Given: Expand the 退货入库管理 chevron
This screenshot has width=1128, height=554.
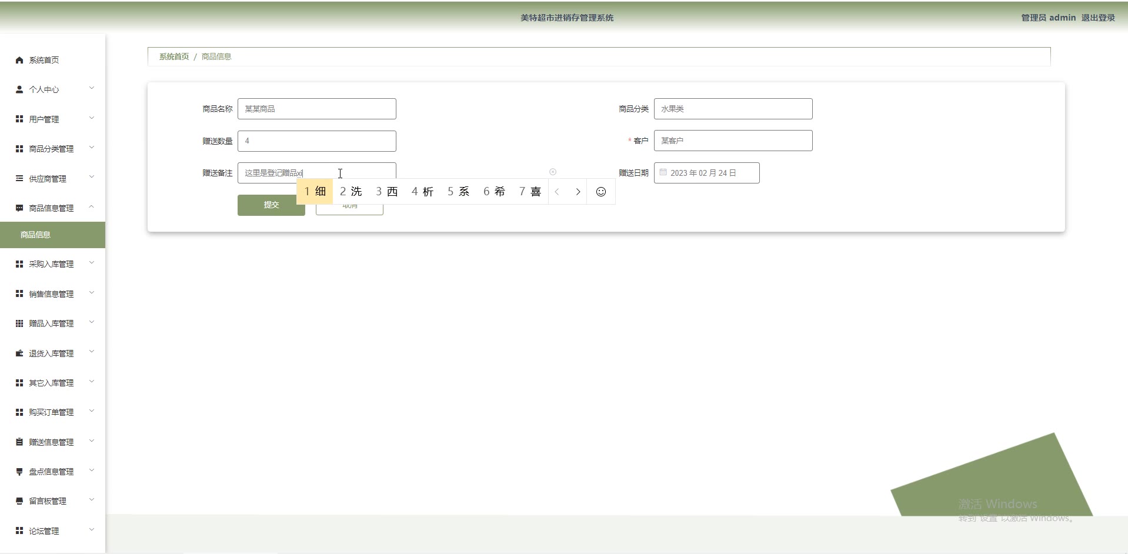Looking at the screenshot, I should pyautogui.click(x=92, y=352).
